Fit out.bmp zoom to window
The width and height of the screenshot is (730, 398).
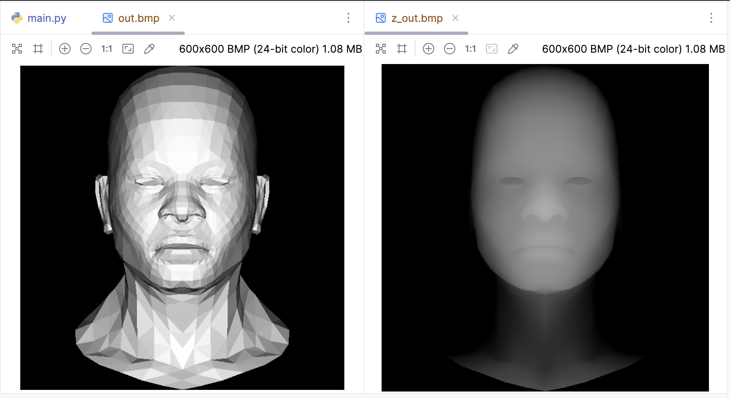[128, 49]
